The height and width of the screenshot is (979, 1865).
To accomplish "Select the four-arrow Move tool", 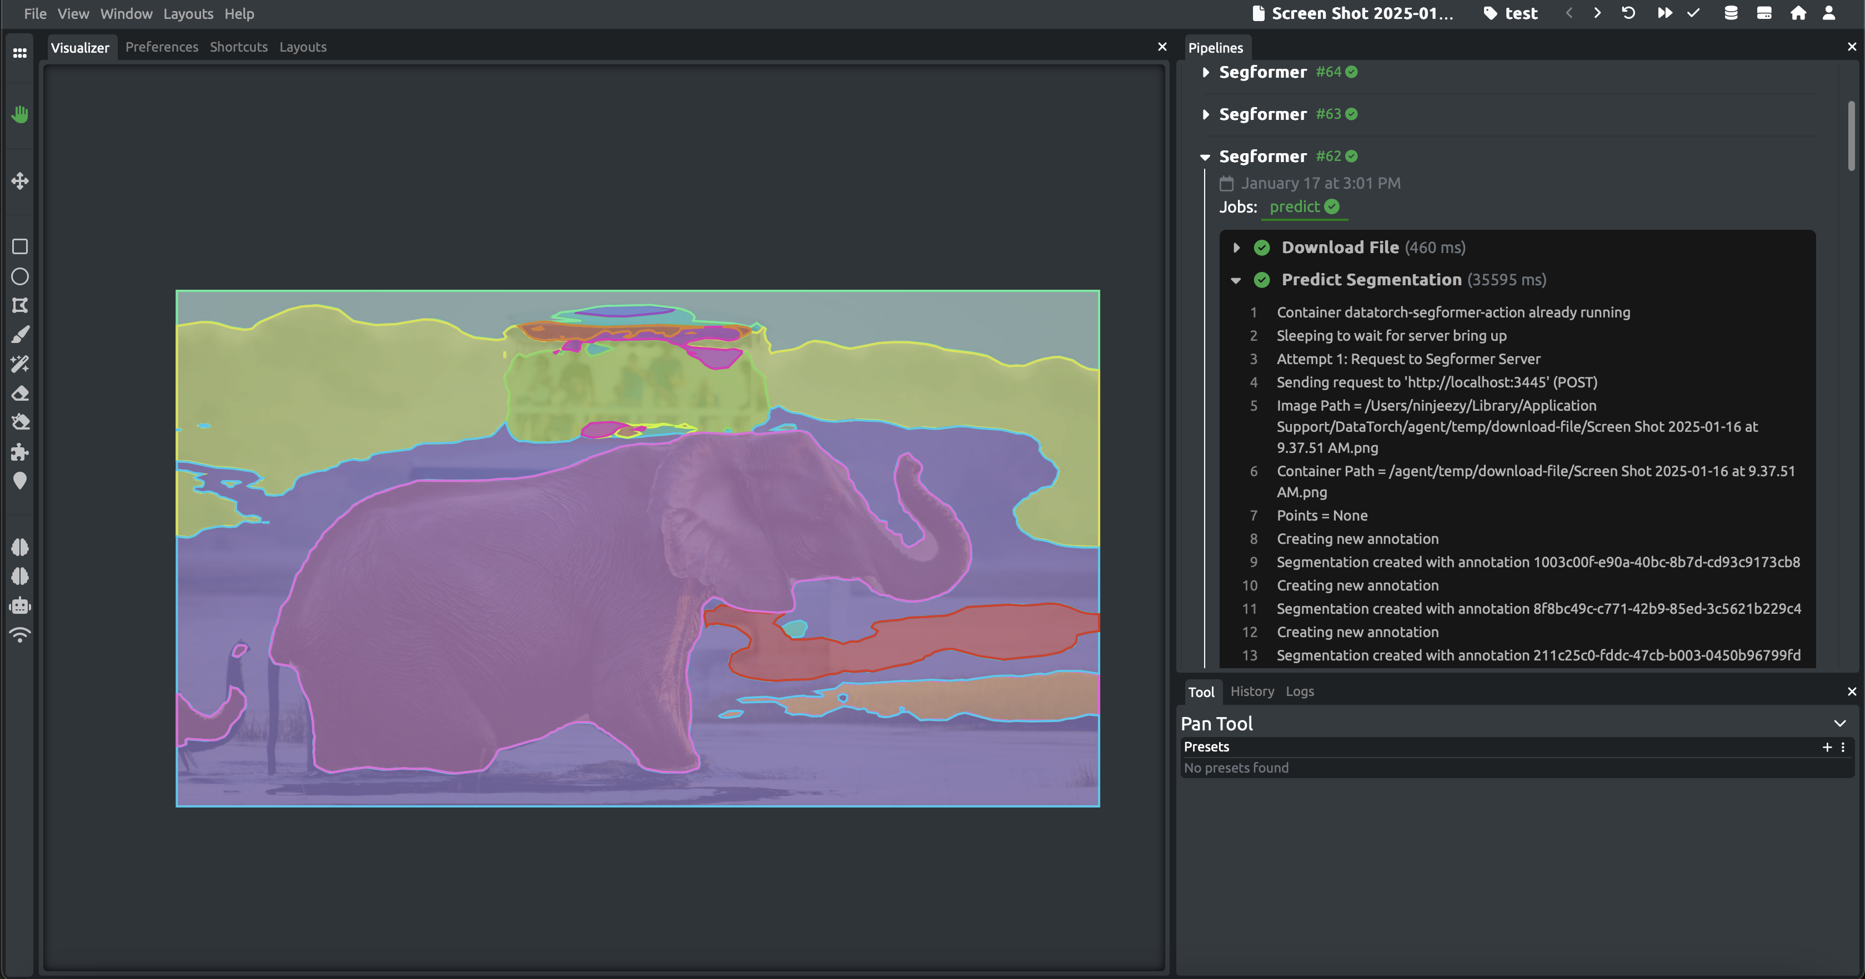I will [x=19, y=181].
